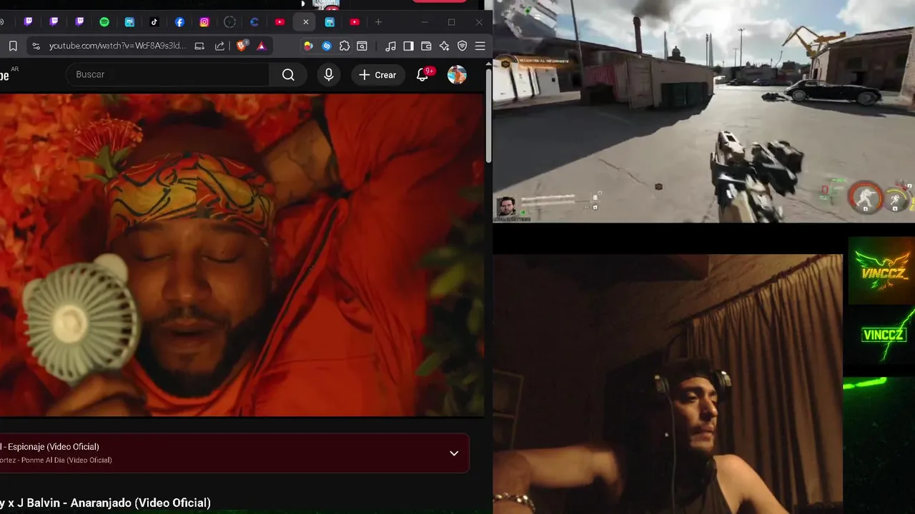
Task: Open Leo AI sparkle icon
Action: (x=444, y=46)
